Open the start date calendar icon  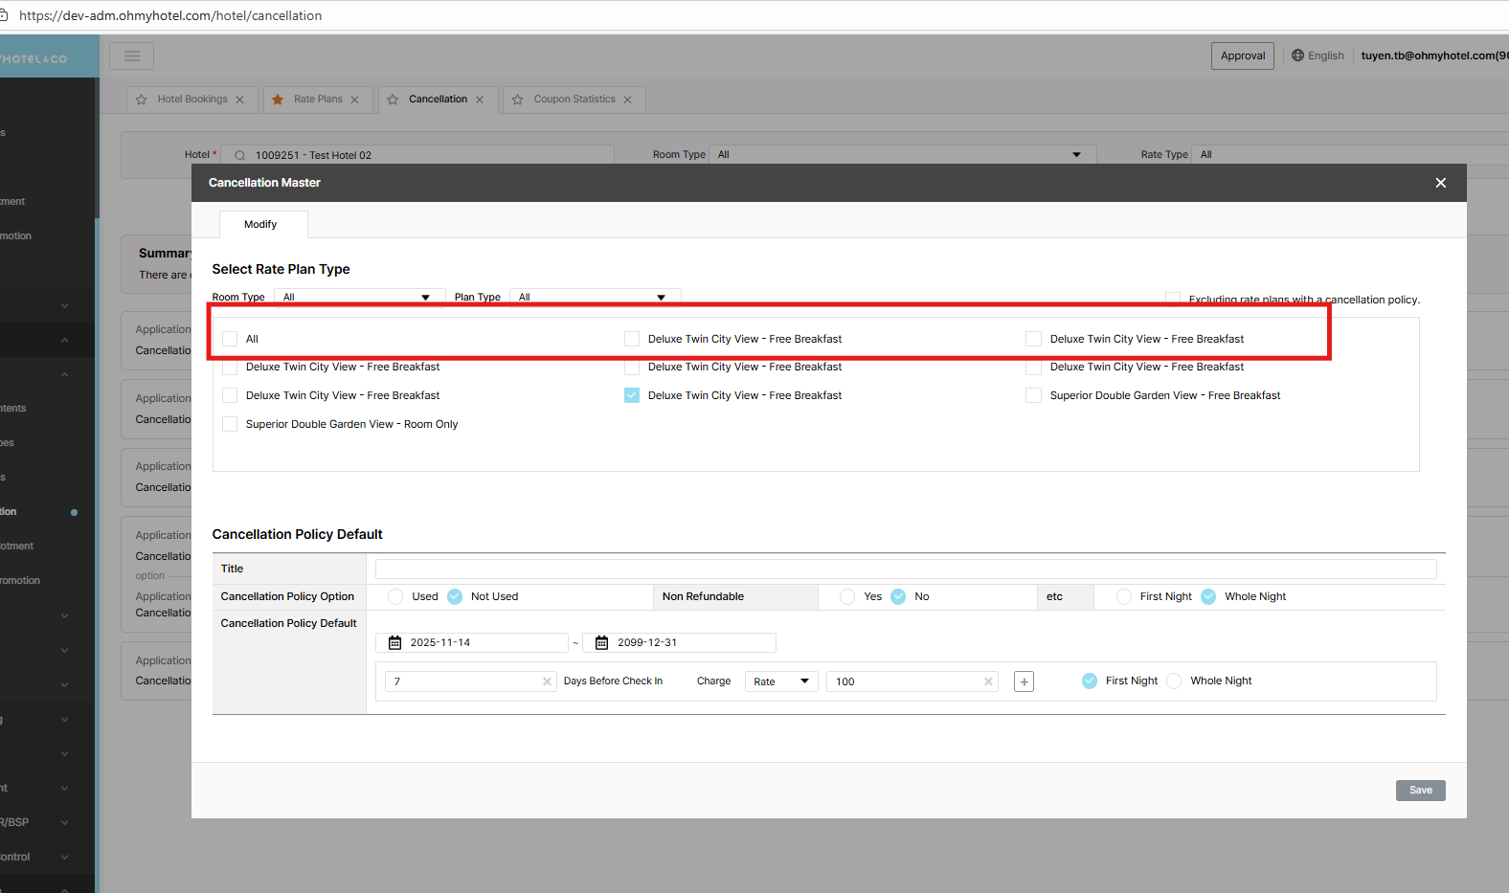(394, 643)
